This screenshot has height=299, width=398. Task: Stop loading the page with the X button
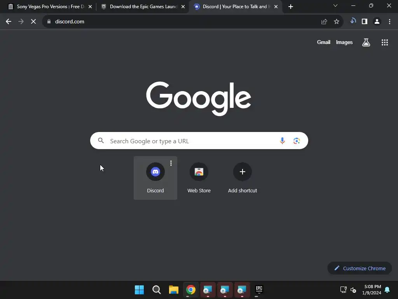pyautogui.click(x=33, y=22)
